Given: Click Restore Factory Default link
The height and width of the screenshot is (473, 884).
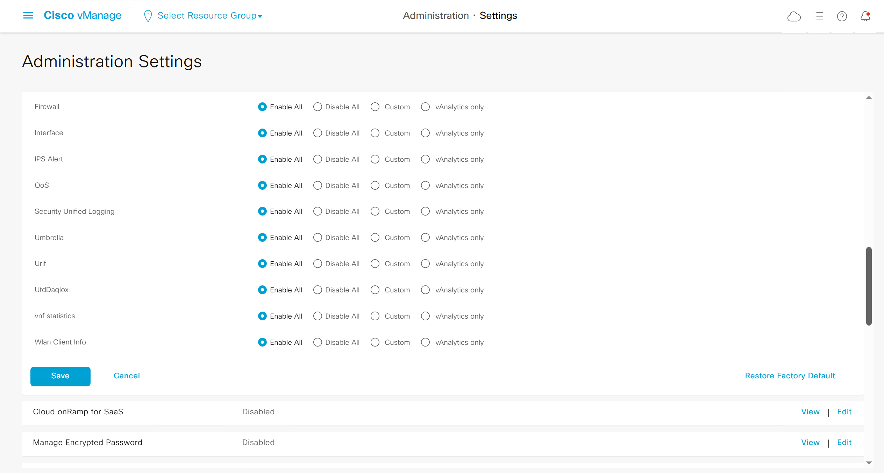Looking at the screenshot, I should click(x=790, y=376).
